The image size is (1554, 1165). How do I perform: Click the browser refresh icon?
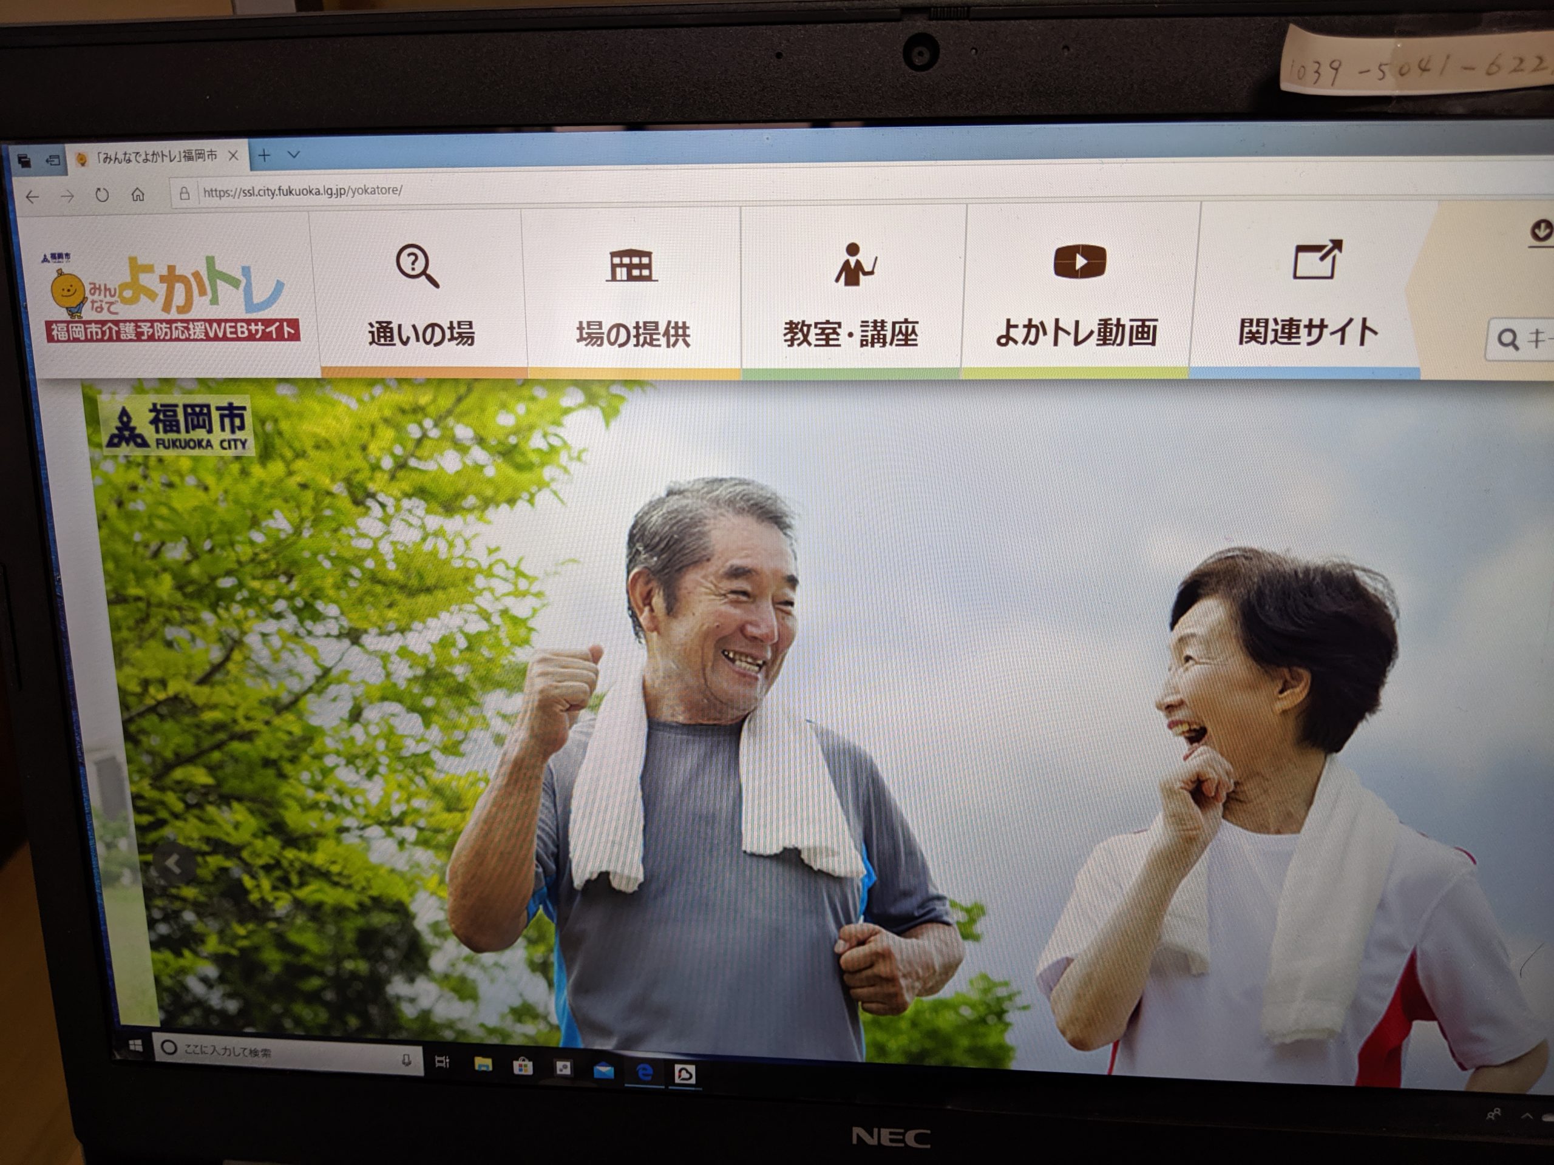pos(102,195)
